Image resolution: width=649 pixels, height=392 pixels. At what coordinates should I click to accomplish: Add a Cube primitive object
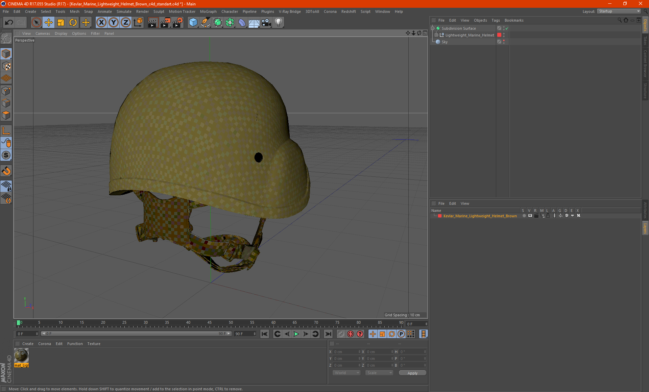(193, 22)
